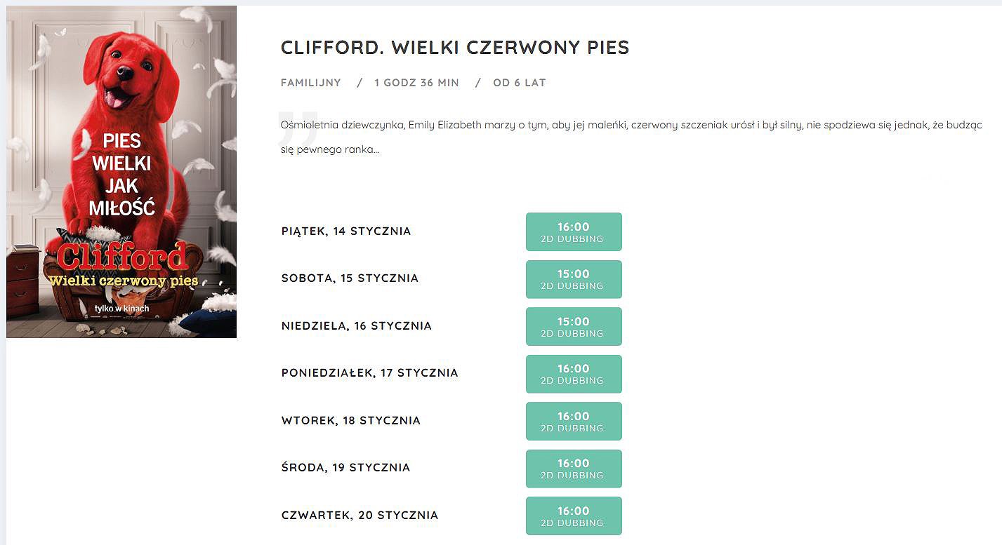Image resolution: width=1002 pixels, height=545 pixels.
Task: Click the Piątek, 14 stycznia date label
Action: pyautogui.click(x=346, y=231)
